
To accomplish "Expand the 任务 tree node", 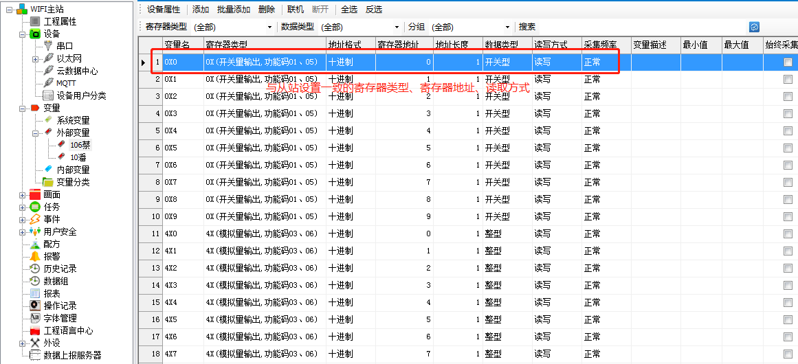I will tap(23, 207).
